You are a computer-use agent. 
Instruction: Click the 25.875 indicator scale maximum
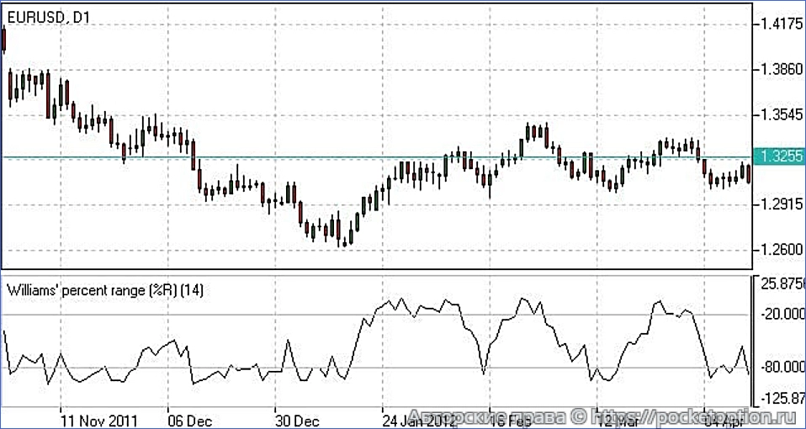[x=782, y=284]
